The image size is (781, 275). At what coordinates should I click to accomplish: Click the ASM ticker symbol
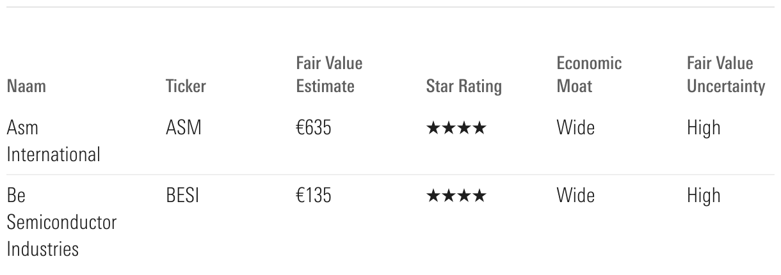[x=183, y=129]
